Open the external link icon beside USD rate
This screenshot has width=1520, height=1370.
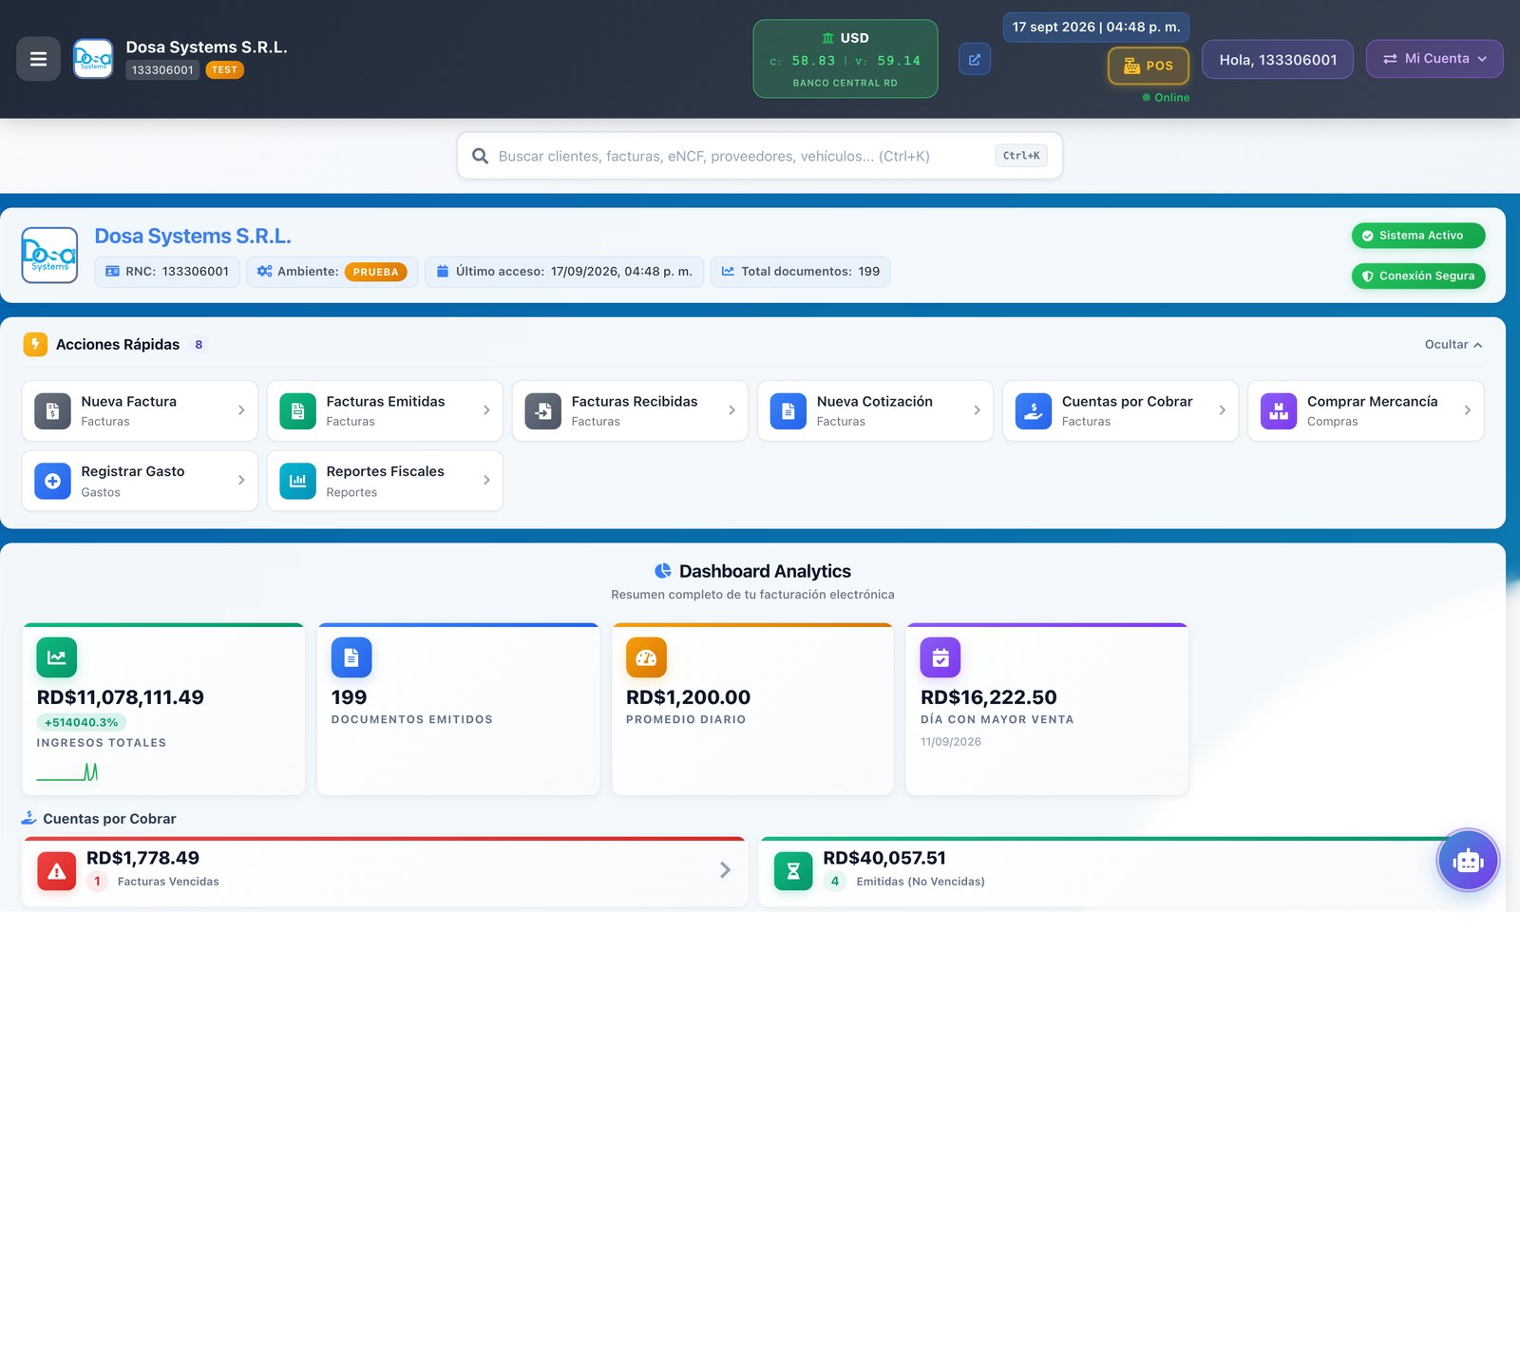click(975, 59)
